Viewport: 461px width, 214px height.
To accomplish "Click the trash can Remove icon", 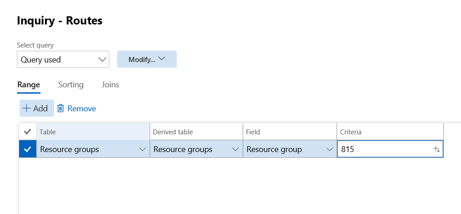I will 60,109.
